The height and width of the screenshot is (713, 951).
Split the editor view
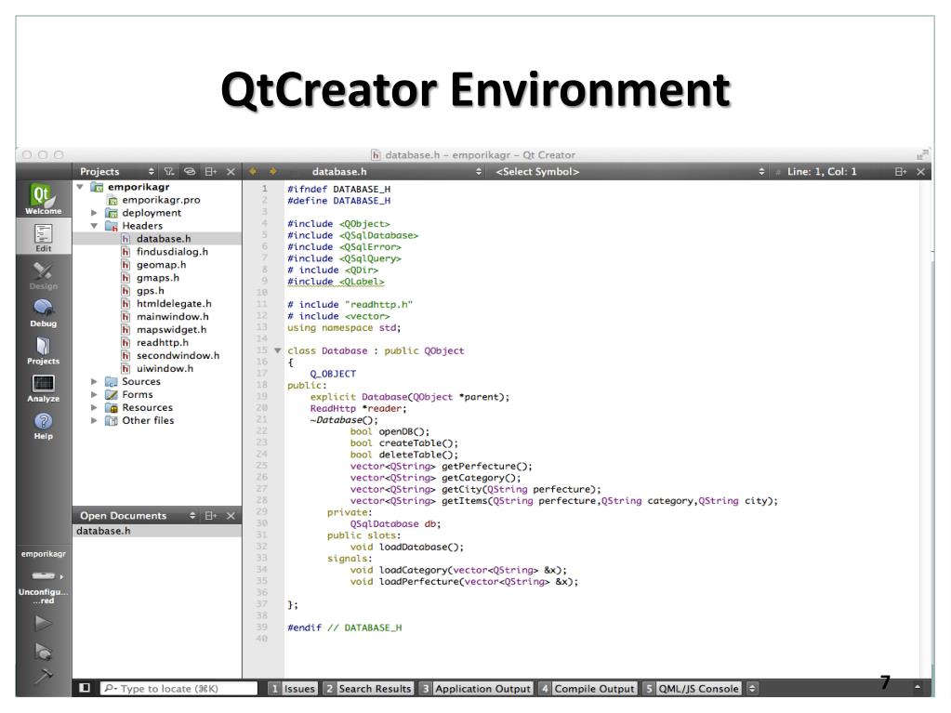point(901,172)
